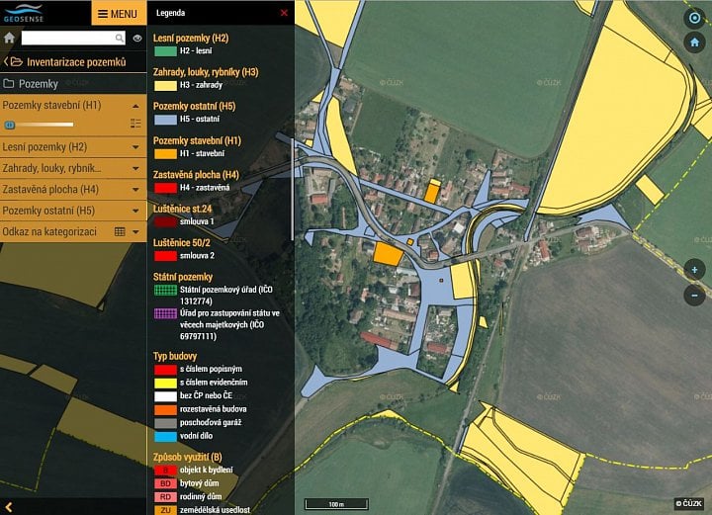
Task: Click the magnifier search icon
Action: point(120,39)
